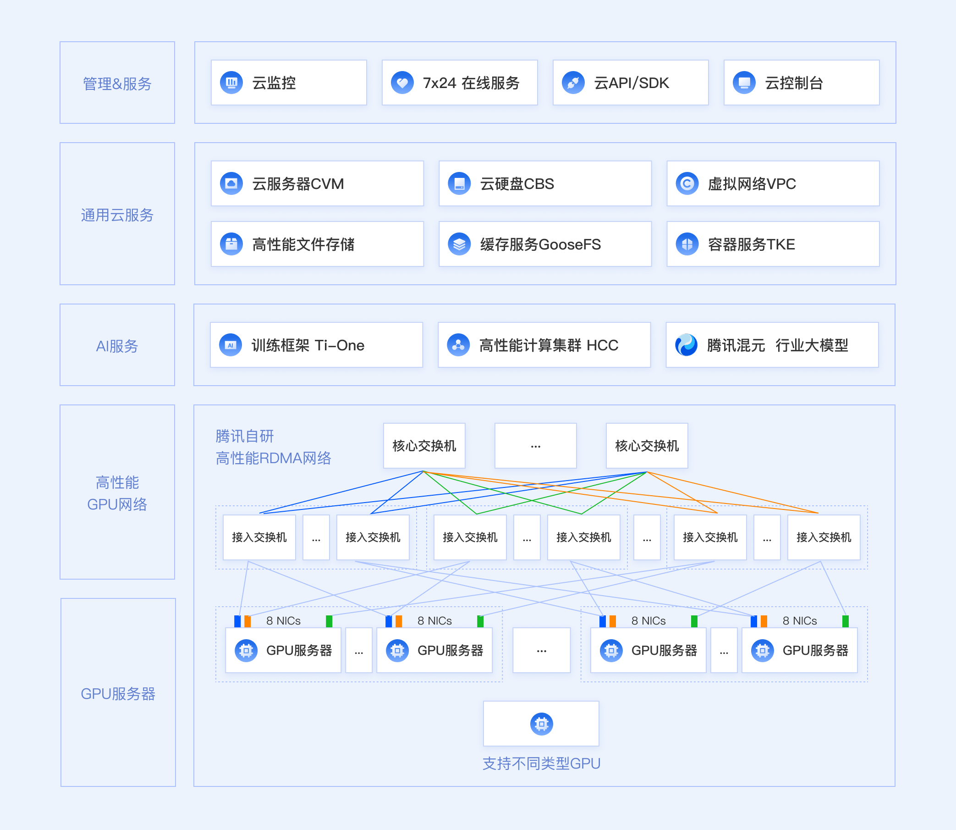Click the leftmost 接入交换机 box
Image resolution: width=956 pixels, height=830 pixels.
259,537
